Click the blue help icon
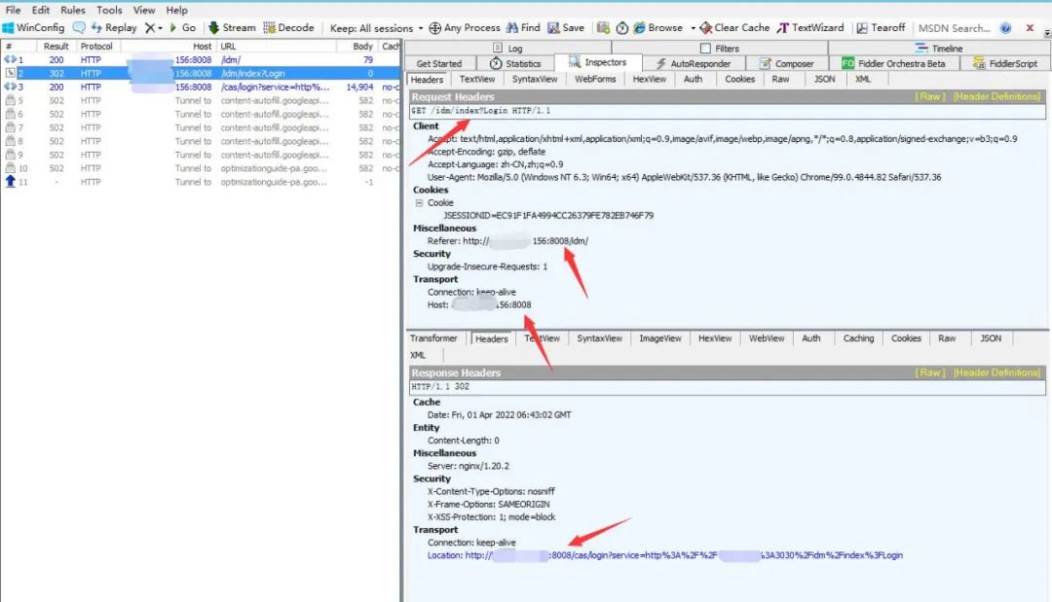This screenshot has width=1052, height=602. 1005,27
